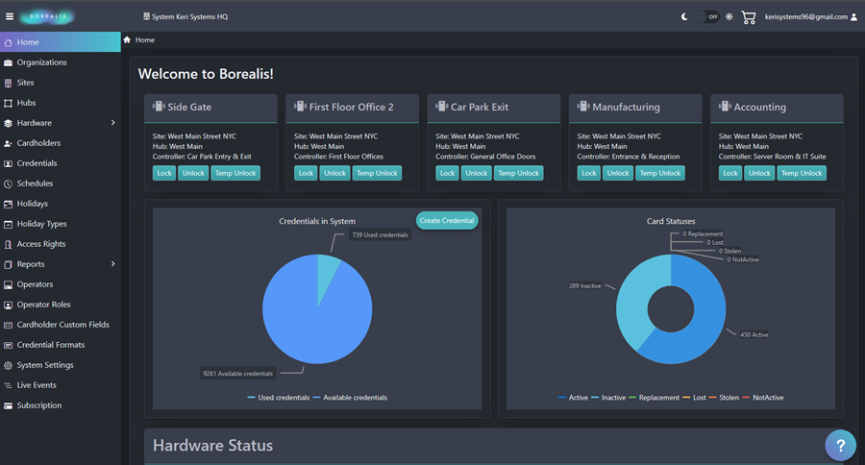
Task: Unlock the Accounting door
Action: pyautogui.click(x=759, y=173)
